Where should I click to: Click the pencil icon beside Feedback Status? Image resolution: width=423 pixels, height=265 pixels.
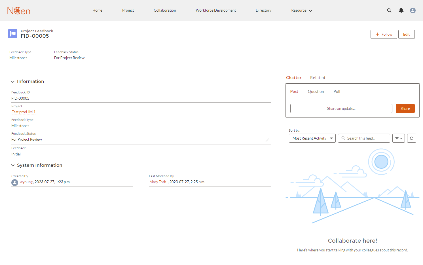coord(267,140)
